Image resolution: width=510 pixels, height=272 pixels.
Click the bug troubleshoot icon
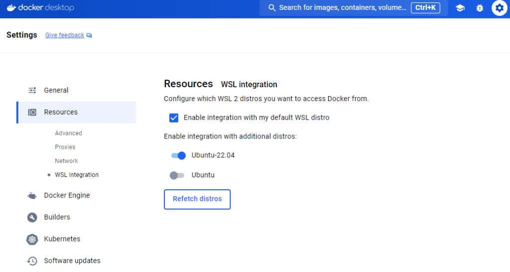click(480, 8)
